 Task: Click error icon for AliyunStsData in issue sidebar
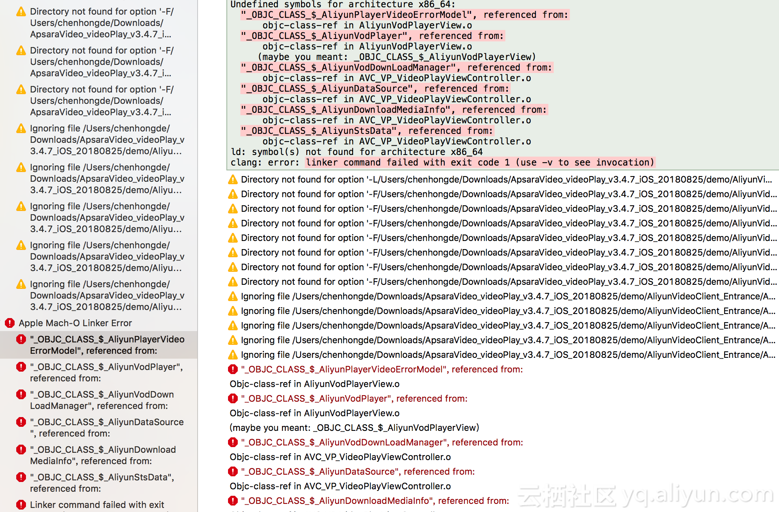click(x=21, y=477)
